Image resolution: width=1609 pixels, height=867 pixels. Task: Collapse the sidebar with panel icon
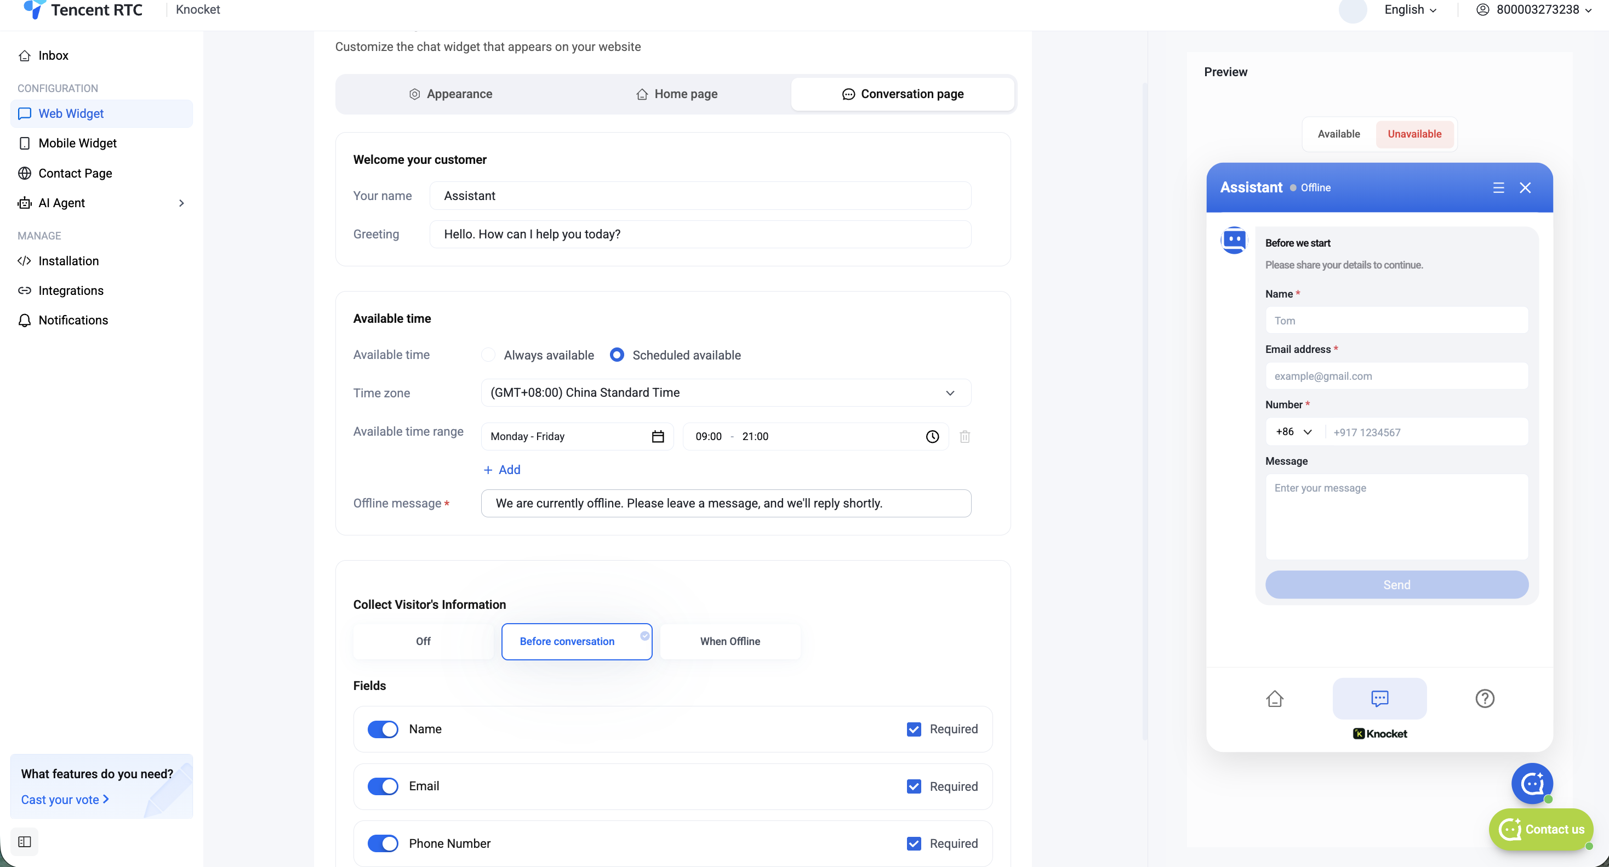click(x=24, y=841)
